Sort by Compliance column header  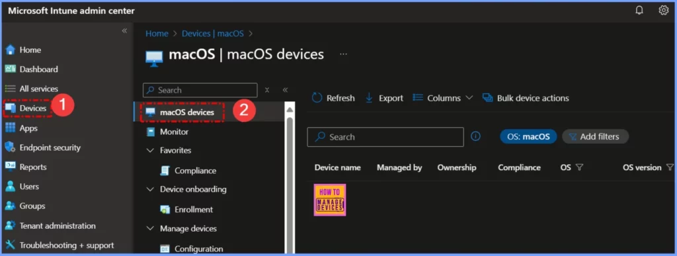(x=519, y=167)
